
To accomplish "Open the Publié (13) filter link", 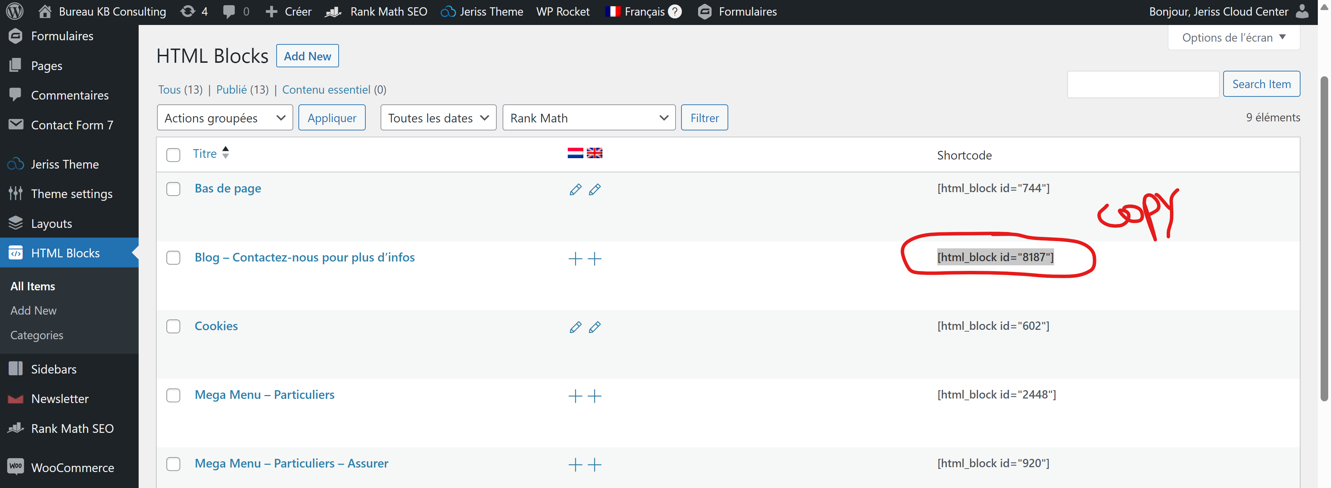I will click(242, 89).
